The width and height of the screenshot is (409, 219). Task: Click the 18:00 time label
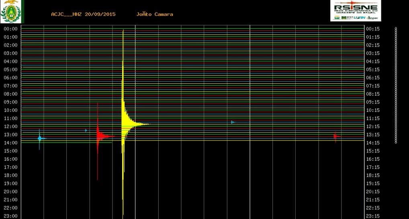click(x=11, y=175)
